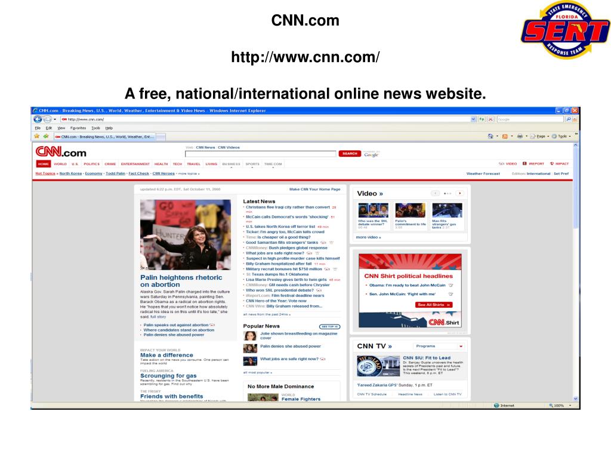Open the ENTERTAINMENT navigation tab
The height and width of the screenshot is (458, 611).
point(135,164)
